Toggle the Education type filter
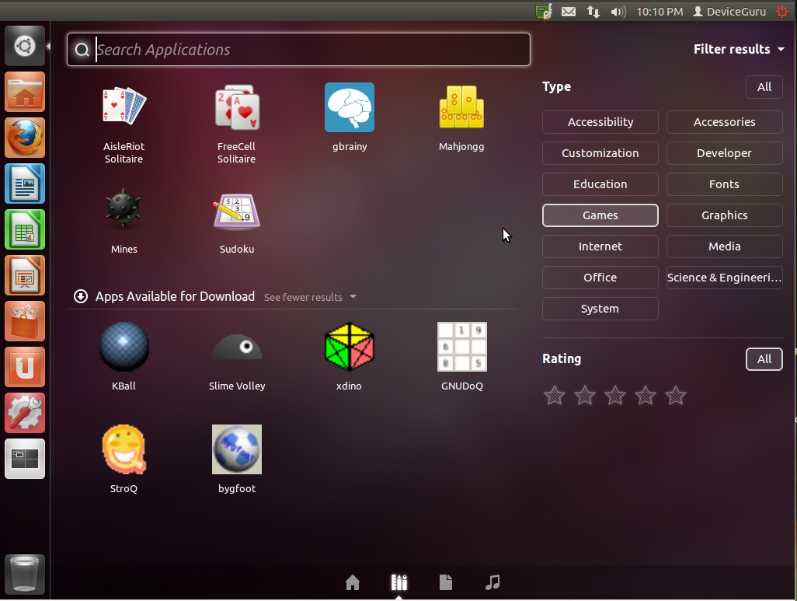 (600, 184)
